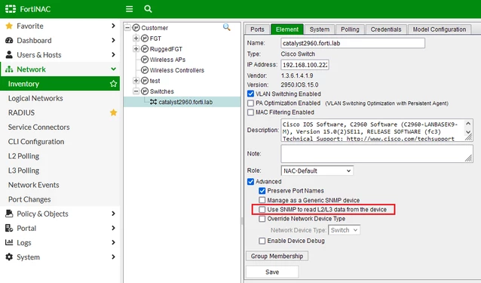Click the Policy & Objects icon
This screenshot has width=481, height=283.
point(9,214)
